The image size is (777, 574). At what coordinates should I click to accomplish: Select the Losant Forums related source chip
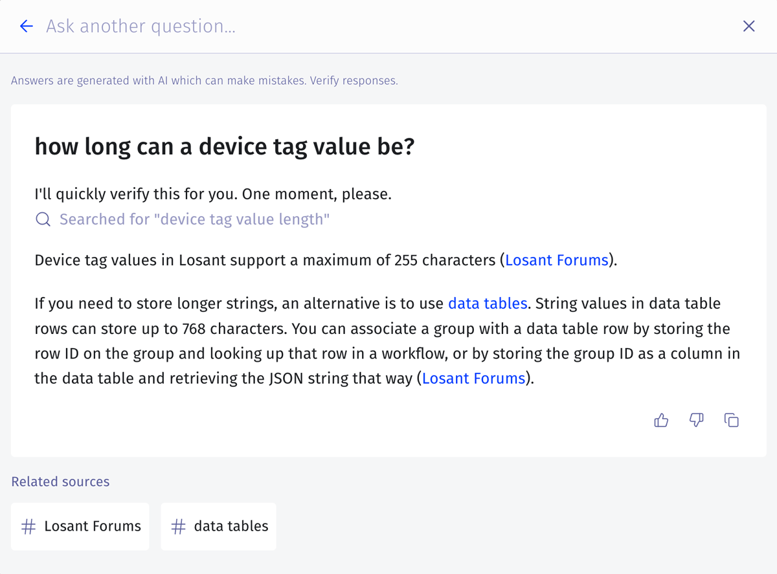tap(80, 526)
